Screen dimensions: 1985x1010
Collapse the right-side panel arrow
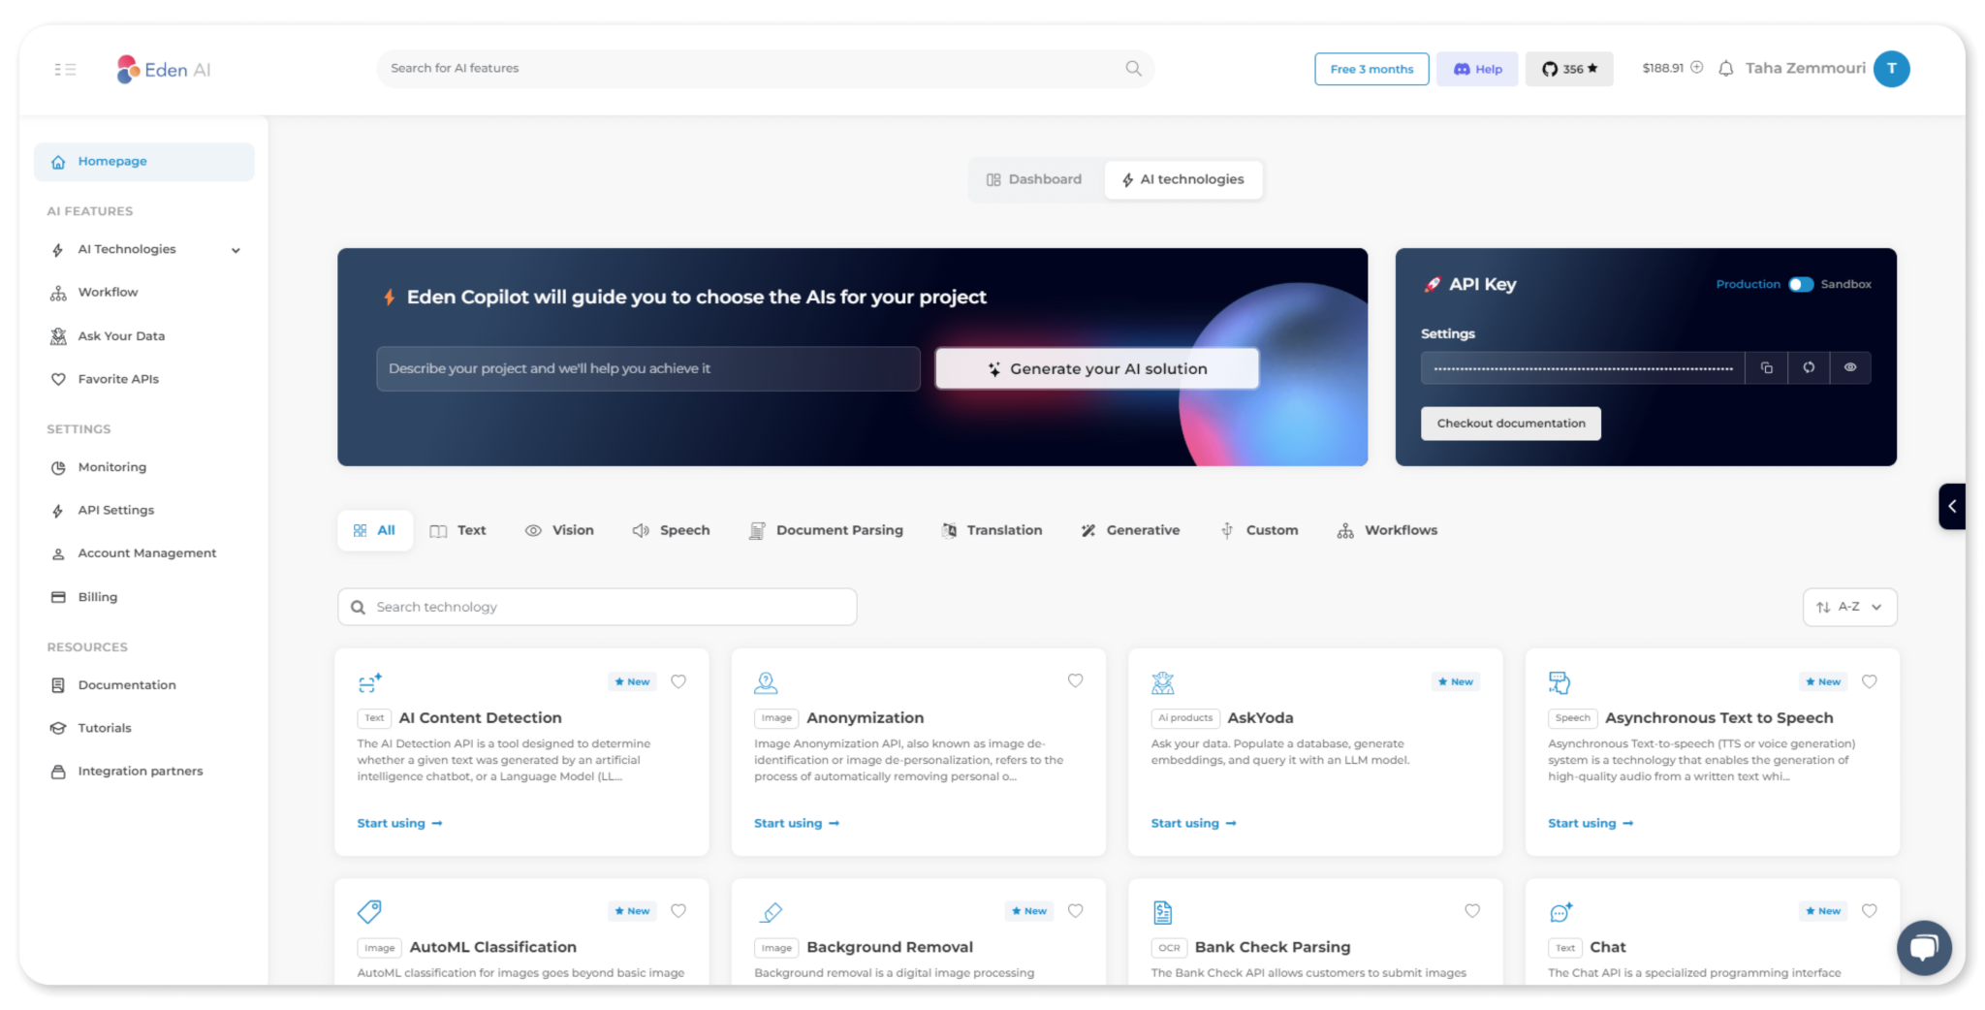coord(1951,506)
